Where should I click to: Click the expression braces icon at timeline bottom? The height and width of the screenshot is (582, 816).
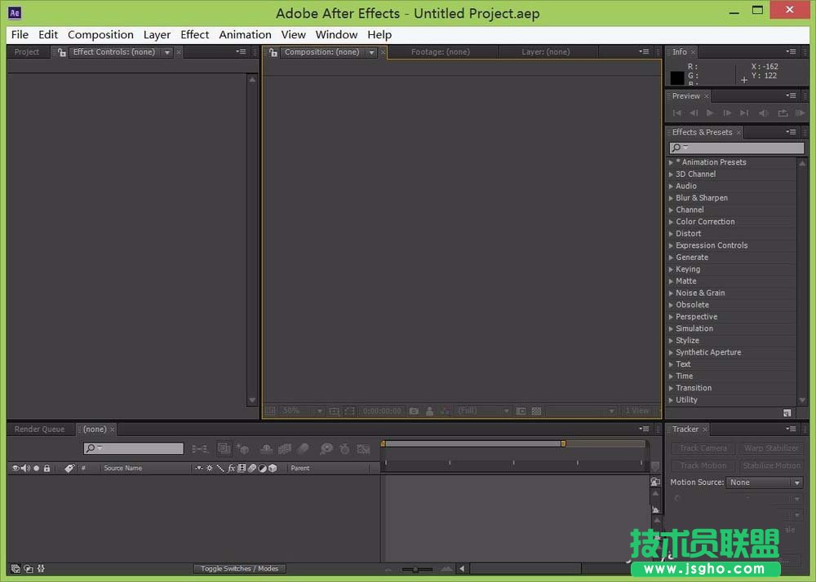(x=41, y=569)
